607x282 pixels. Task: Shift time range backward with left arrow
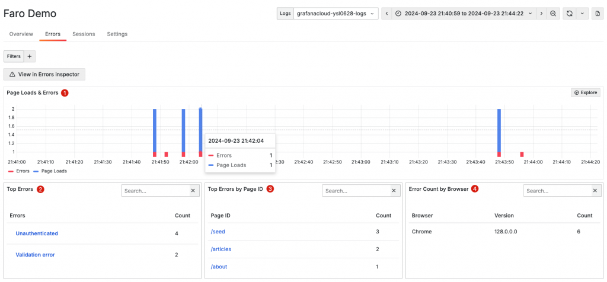(x=387, y=14)
